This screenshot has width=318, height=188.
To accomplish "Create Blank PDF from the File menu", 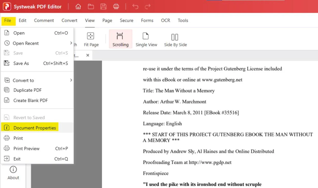I will tap(30, 100).
